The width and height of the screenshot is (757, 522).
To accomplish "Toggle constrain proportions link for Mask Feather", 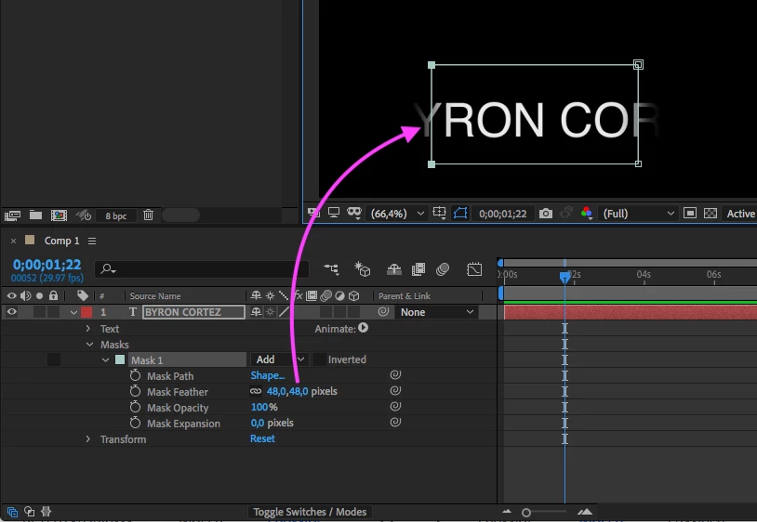I will tap(256, 391).
